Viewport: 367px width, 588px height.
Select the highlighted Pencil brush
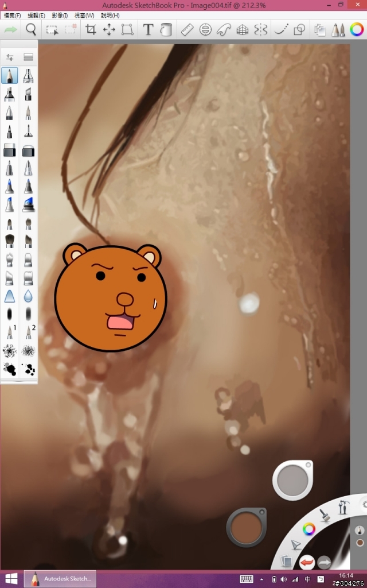[10, 75]
